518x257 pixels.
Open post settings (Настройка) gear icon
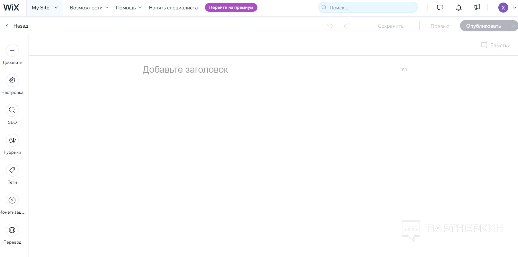[x=12, y=80]
